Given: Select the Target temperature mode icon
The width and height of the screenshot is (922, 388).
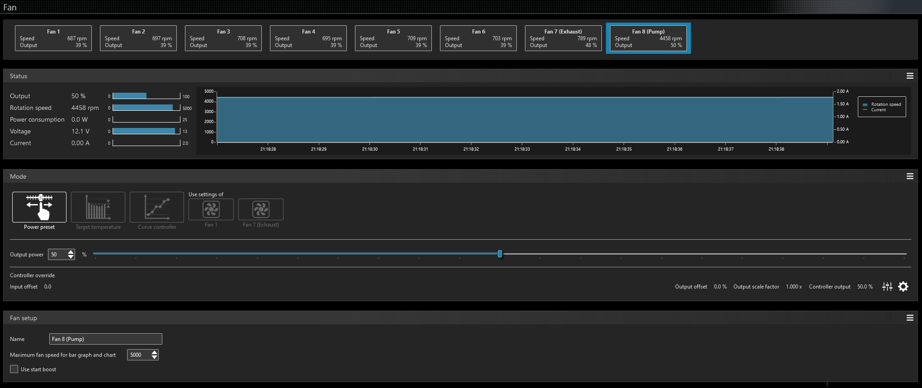Looking at the screenshot, I should [98, 207].
